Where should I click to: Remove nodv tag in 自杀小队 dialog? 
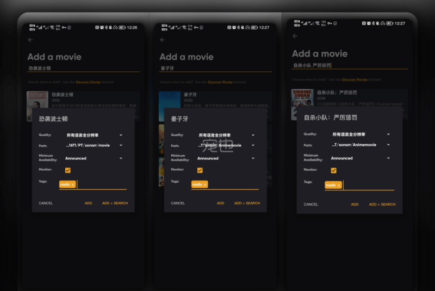click(339, 185)
